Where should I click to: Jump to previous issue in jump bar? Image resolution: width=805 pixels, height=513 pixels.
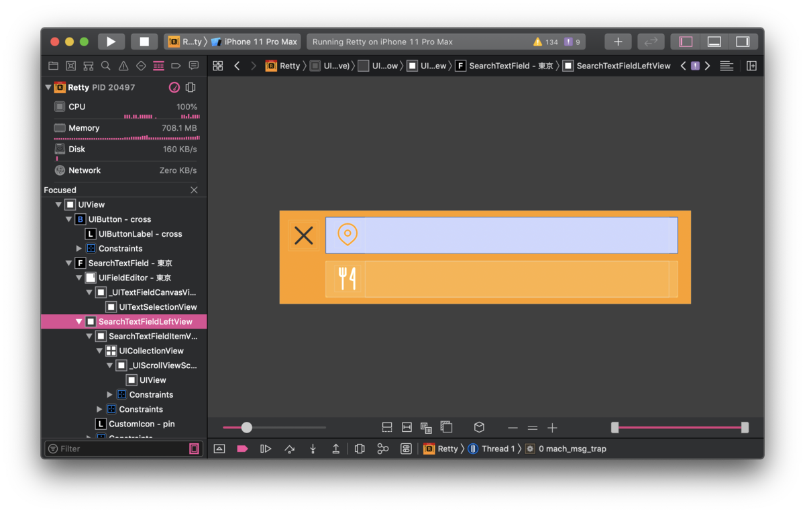[x=683, y=66]
